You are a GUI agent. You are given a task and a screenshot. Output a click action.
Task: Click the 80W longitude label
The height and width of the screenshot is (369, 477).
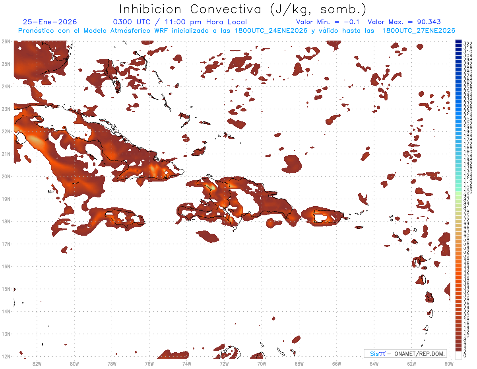(x=74, y=363)
